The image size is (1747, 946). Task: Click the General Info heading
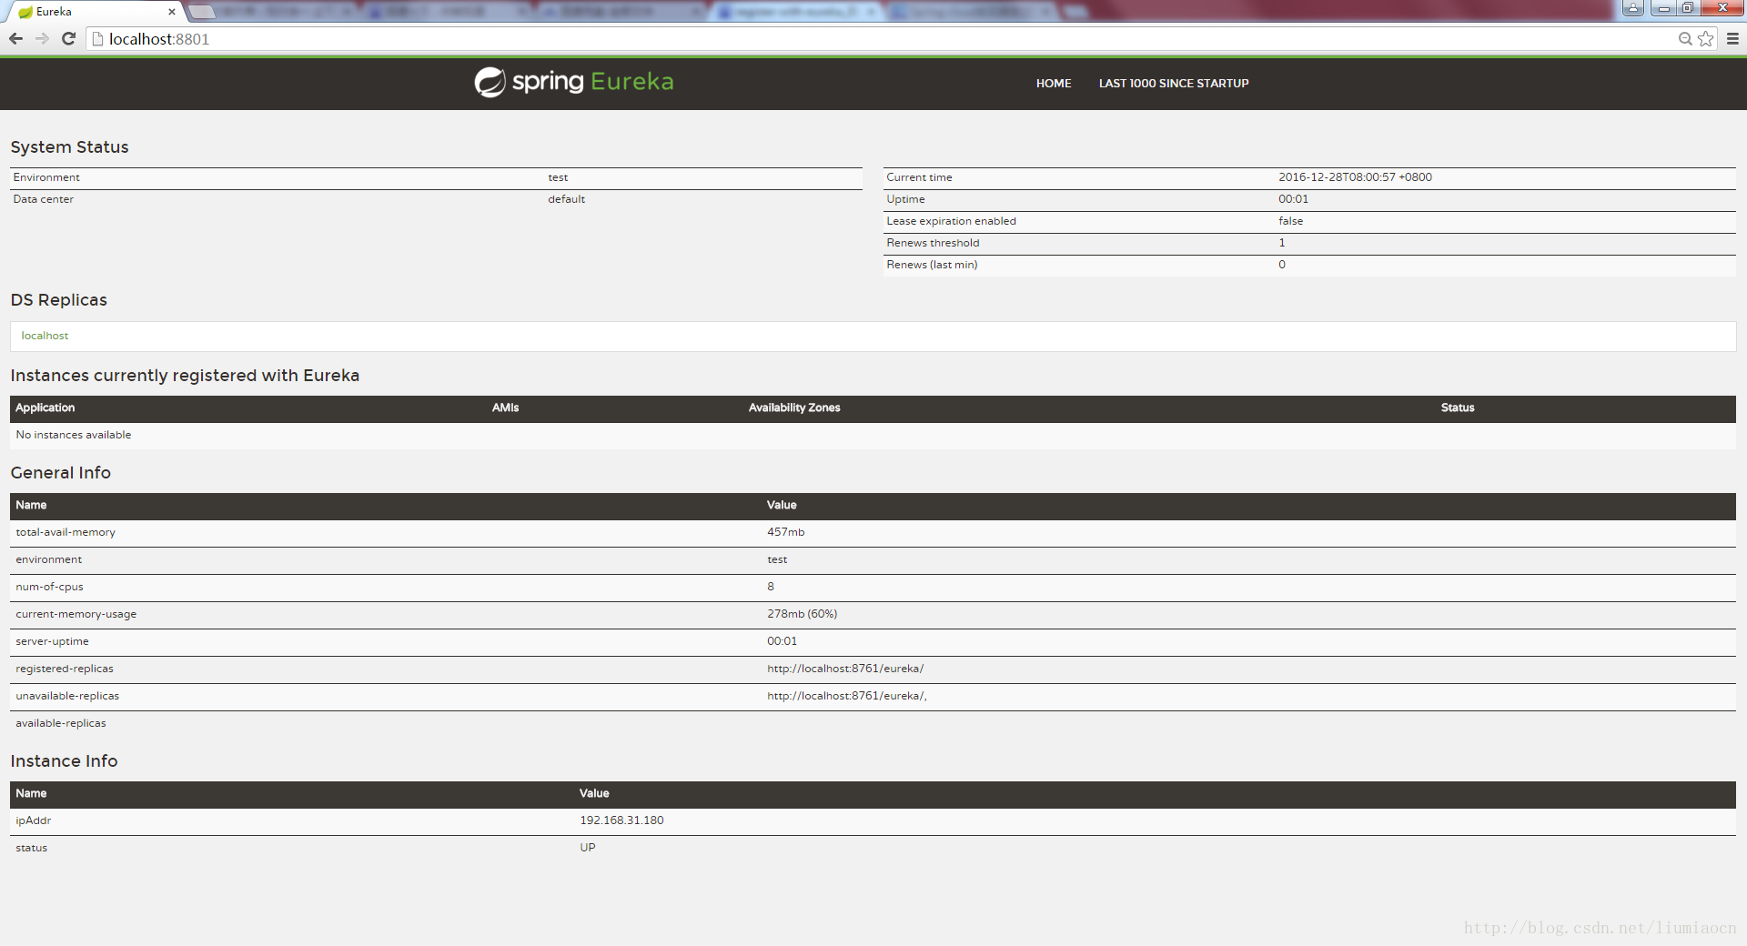pos(61,473)
